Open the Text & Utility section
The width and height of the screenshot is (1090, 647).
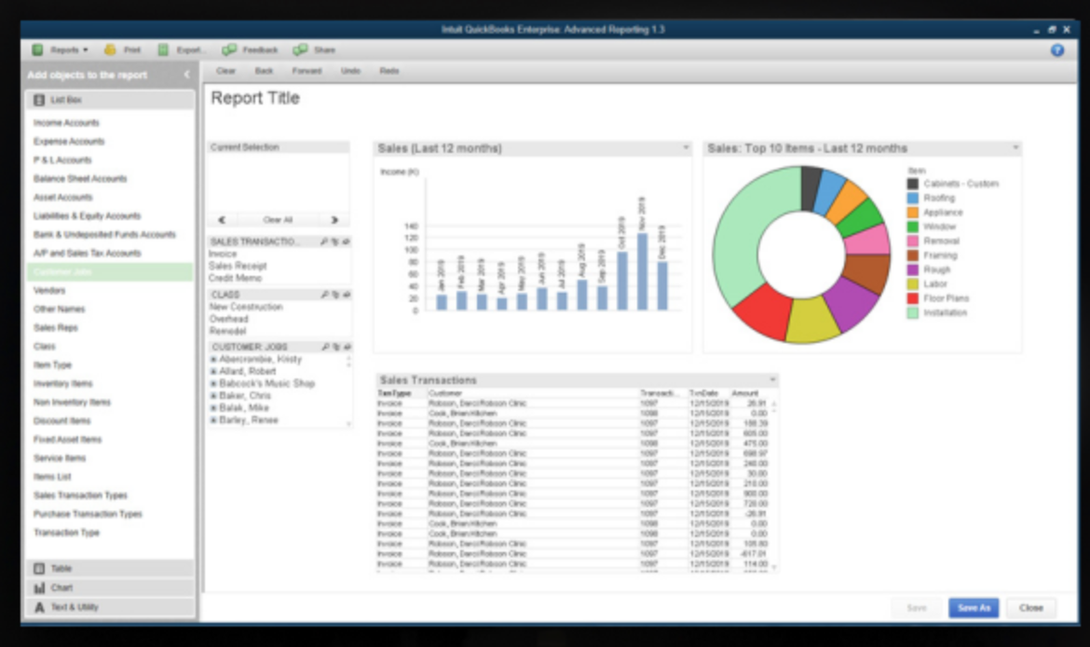[110, 607]
